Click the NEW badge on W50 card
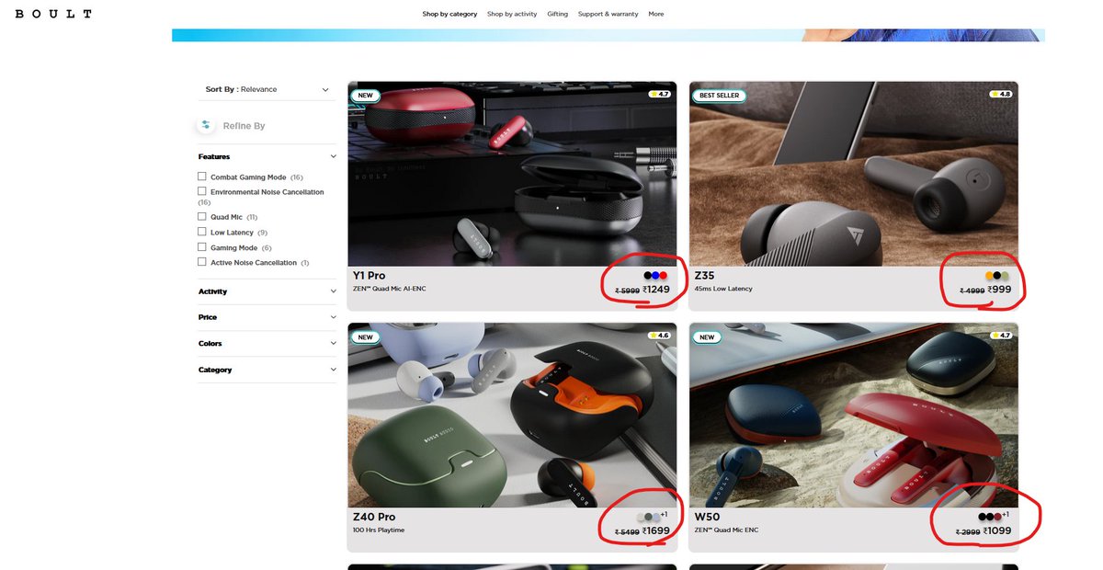This screenshot has width=1103, height=570. [707, 337]
